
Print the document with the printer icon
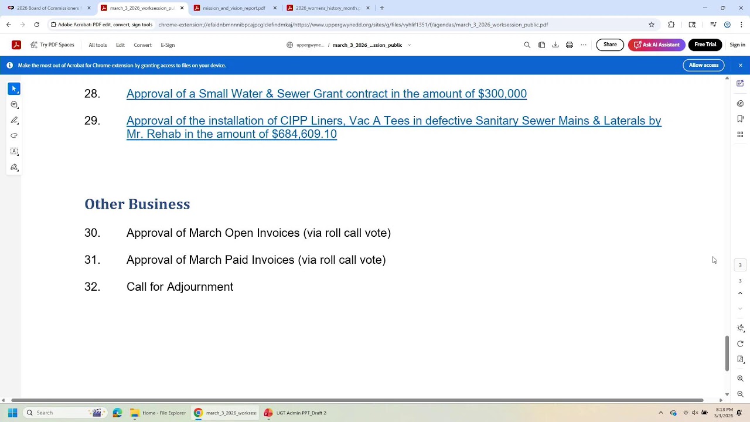click(x=569, y=45)
